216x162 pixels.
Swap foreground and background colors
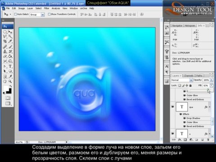tap(11, 86)
